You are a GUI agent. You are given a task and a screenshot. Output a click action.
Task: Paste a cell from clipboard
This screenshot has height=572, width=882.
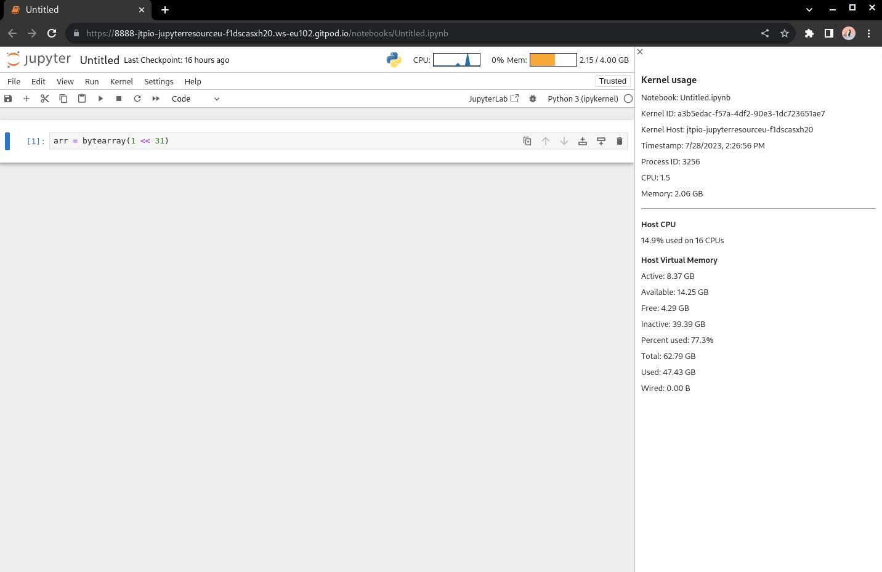pos(82,99)
